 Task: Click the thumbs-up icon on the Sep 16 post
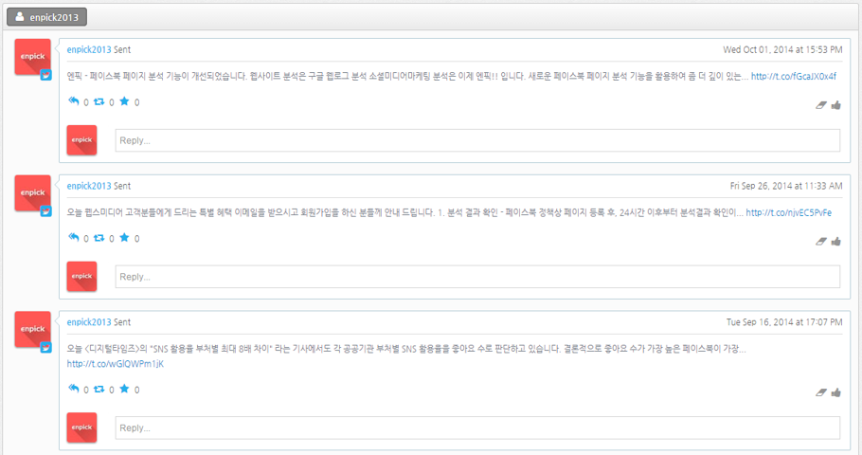pyautogui.click(x=836, y=392)
